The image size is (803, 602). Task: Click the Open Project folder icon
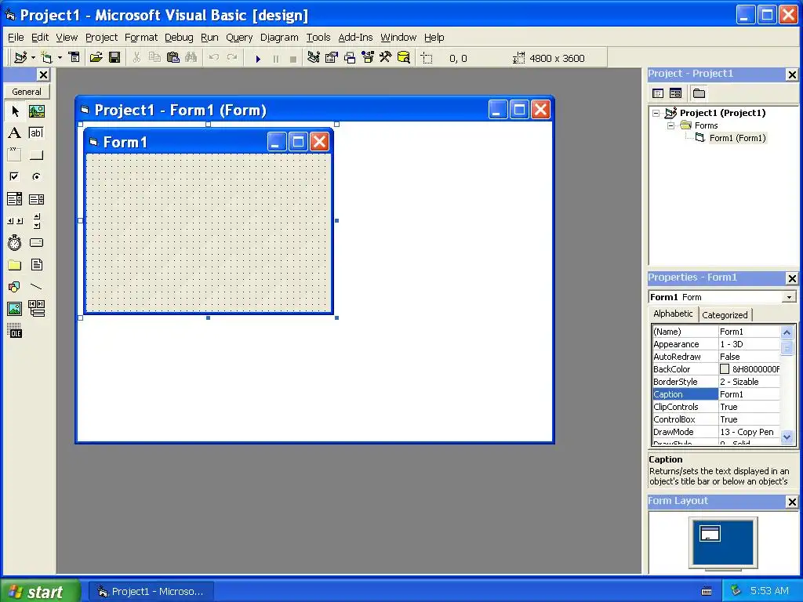click(x=96, y=57)
